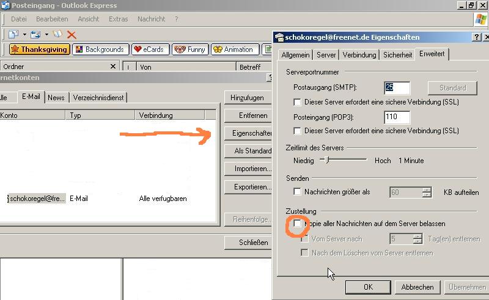Open account Eigenschaften button
The width and height of the screenshot is (489, 300).
(248, 133)
